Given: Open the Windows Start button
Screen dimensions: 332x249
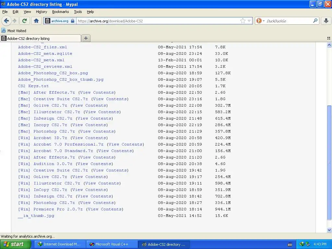Looking at the screenshot, I should pos(15,244).
